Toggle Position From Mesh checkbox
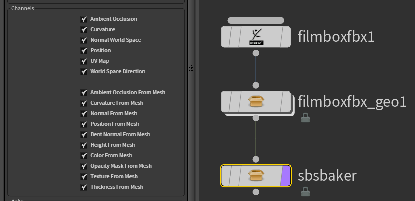 tap(84, 124)
